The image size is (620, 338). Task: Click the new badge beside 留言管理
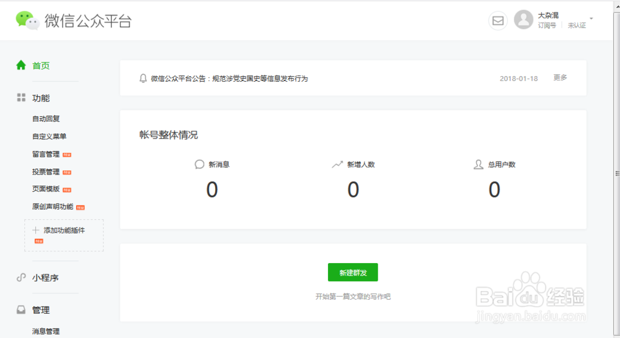coord(67,155)
